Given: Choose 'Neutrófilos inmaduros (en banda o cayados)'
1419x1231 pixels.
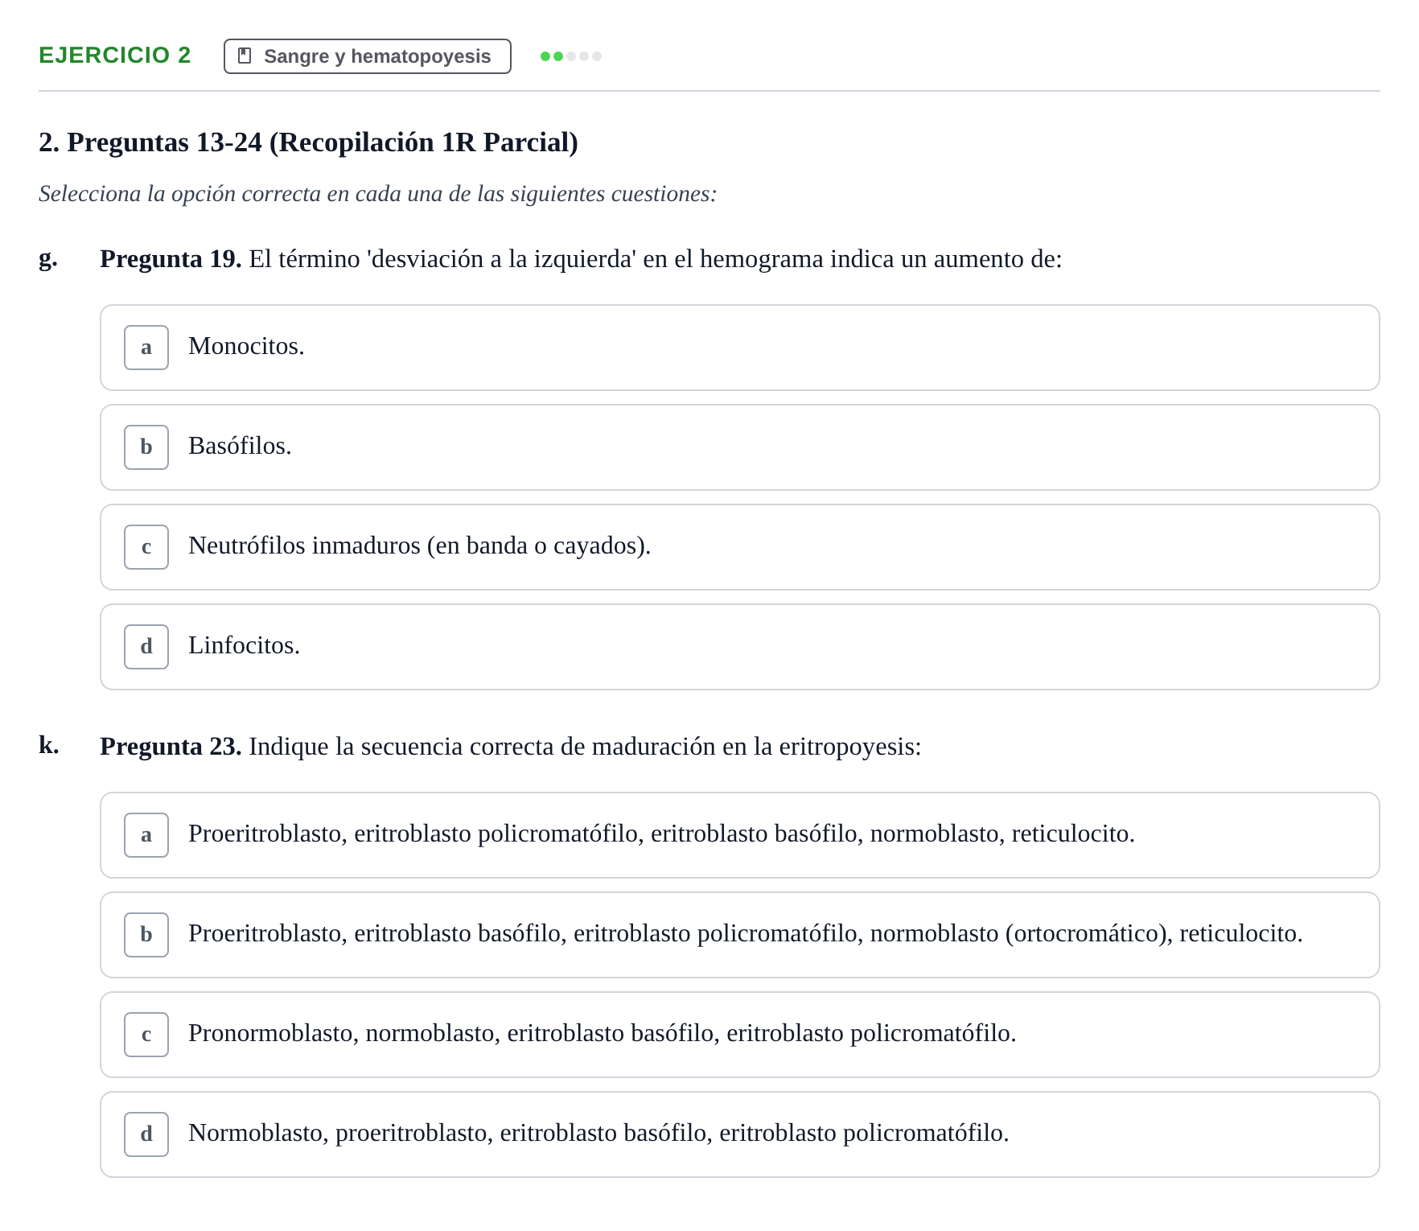Looking at the screenshot, I should point(739,547).
